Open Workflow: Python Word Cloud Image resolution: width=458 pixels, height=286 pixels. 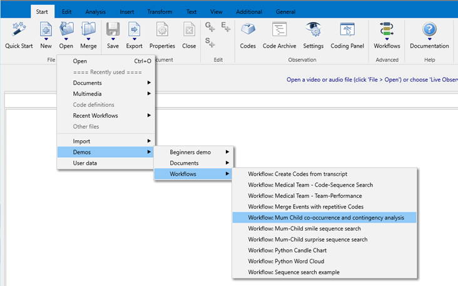(325, 261)
